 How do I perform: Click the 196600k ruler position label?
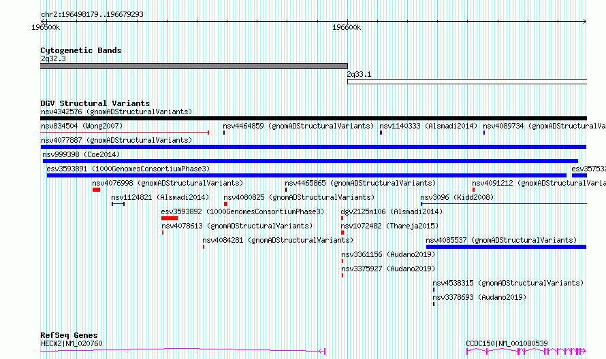pyautogui.click(x=347, y=27)
